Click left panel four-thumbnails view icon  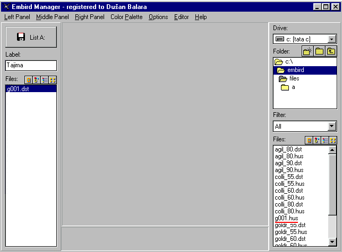pos(53,80)
